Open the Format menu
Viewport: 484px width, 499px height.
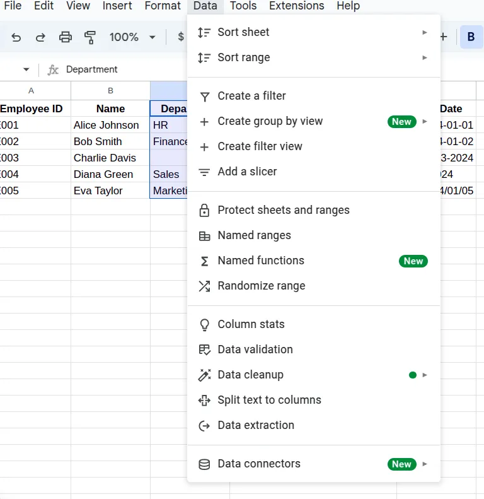(163, 6)
